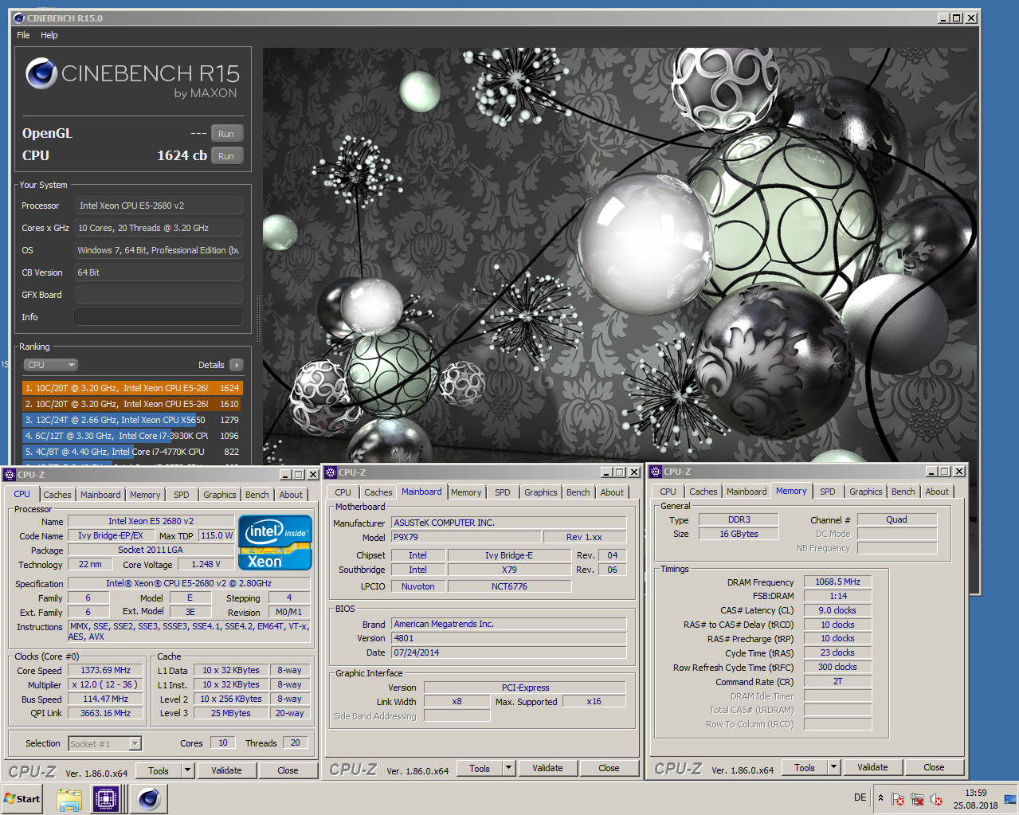The image size is (1019, 815).
Task: Maximize the Cinebench R15 window
Action: point(957,18)
